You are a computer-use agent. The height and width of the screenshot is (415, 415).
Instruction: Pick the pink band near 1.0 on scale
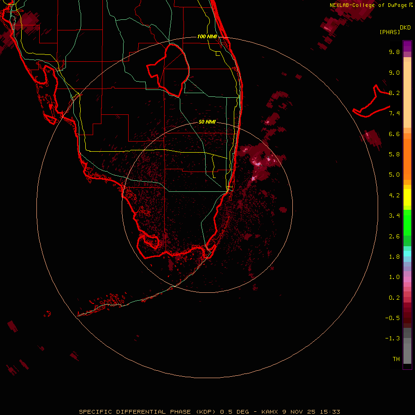coord(407,279)
